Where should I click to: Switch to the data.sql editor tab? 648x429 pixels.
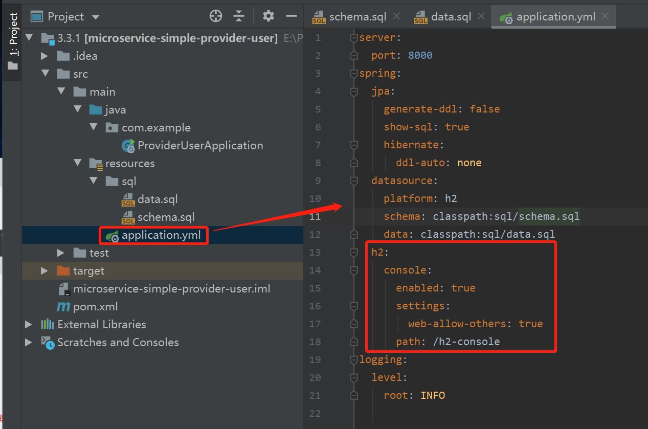pyautogui.click(x=450, y=17)
